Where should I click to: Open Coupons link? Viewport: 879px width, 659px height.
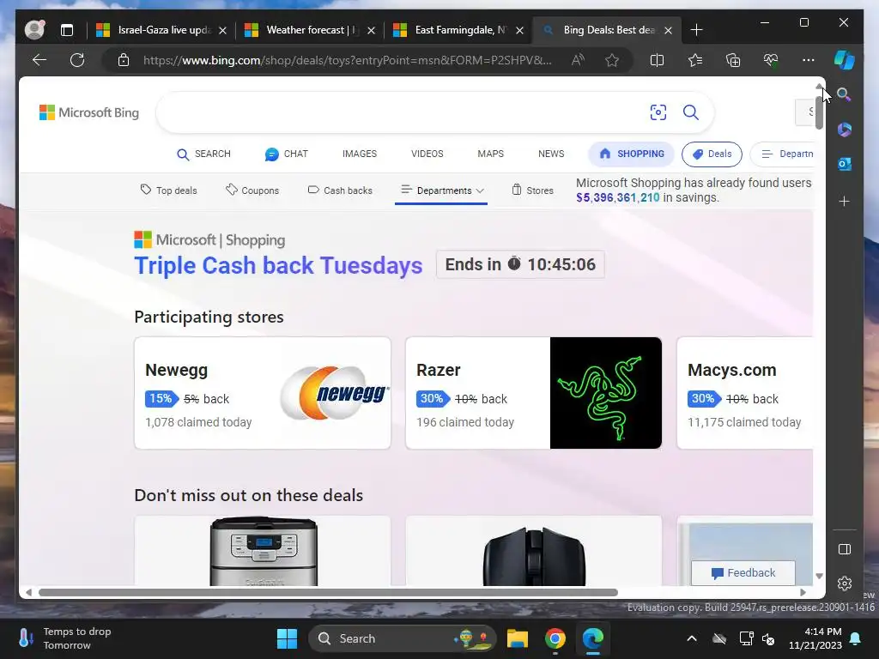click(x=252, y=190)
